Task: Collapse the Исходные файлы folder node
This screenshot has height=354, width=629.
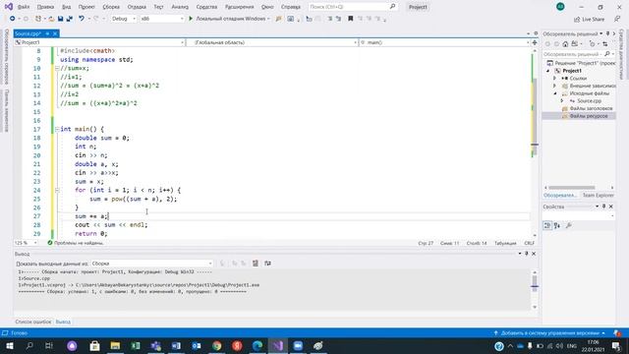Action: tap(555, 93)
